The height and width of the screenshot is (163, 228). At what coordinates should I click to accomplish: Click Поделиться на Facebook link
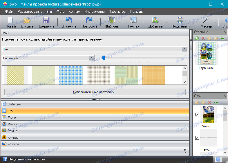coord(27,159)
